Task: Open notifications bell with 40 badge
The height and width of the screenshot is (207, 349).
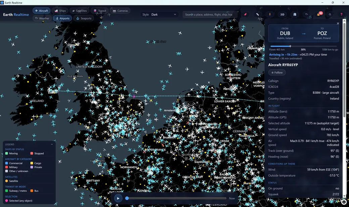Action: (319, 14)
